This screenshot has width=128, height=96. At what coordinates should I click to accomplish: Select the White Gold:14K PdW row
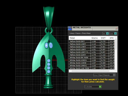pyautogui.click(x=92, y=68)
